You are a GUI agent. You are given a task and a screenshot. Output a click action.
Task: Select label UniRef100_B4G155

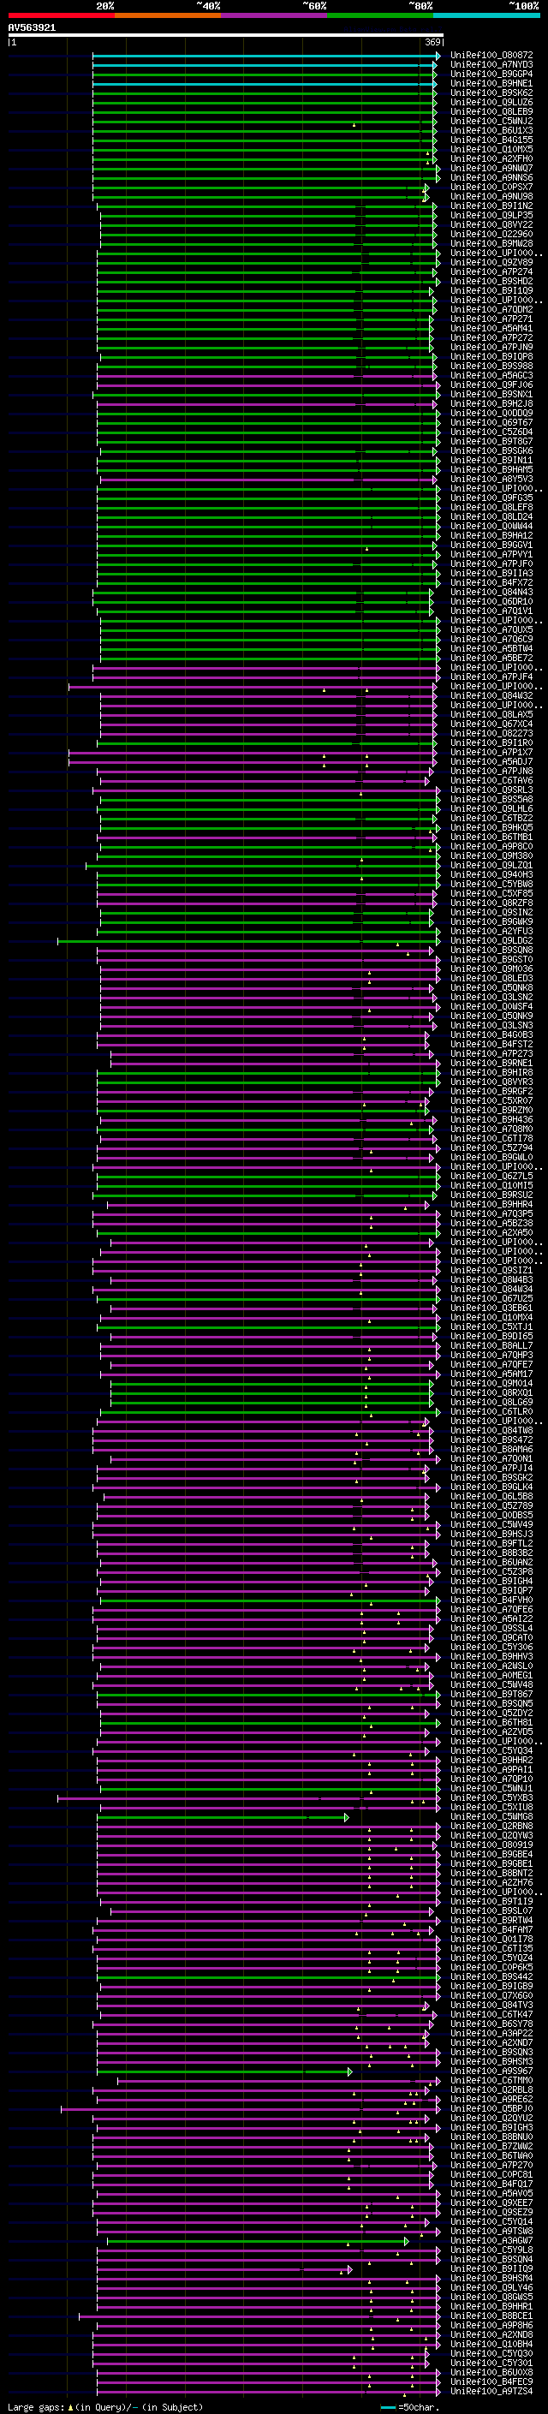coord(491,140)
